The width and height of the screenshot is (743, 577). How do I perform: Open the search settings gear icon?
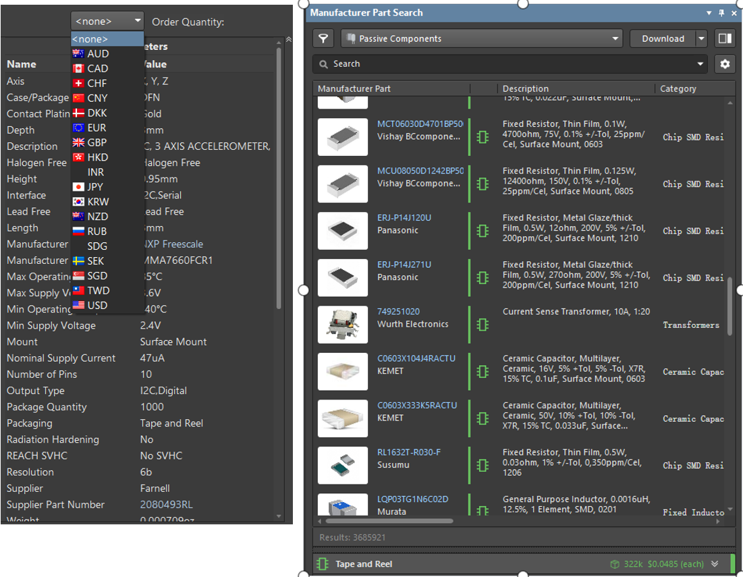pos(725,64)
